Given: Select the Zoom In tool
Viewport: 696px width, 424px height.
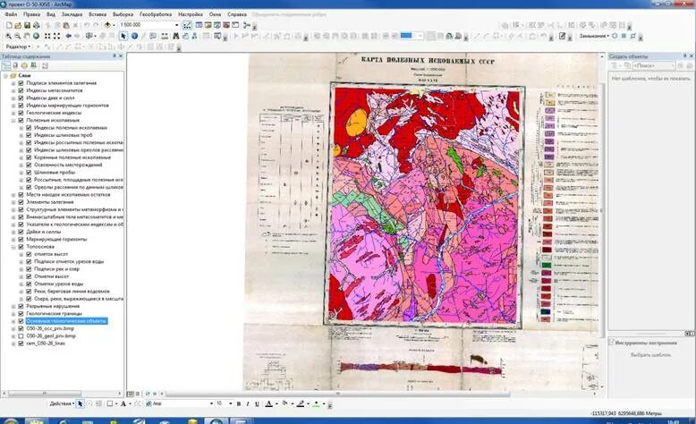Looking at the screenshot, I should click(x=8, y=36).
